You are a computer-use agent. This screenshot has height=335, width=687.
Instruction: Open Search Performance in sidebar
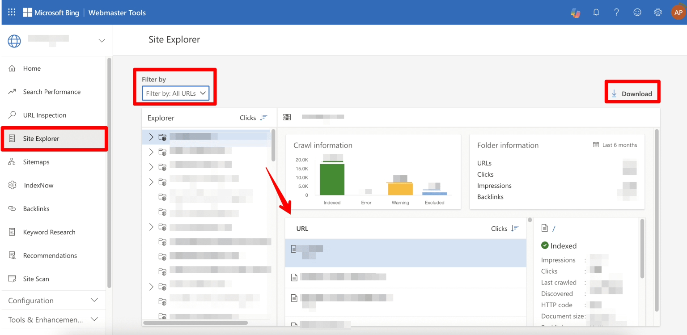52,92
